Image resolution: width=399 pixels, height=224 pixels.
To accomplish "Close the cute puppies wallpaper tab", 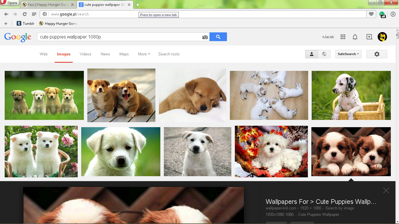I will [129, 5].
